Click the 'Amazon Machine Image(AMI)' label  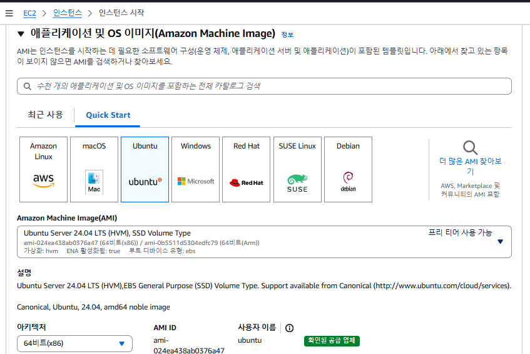[x=67, y=218]
